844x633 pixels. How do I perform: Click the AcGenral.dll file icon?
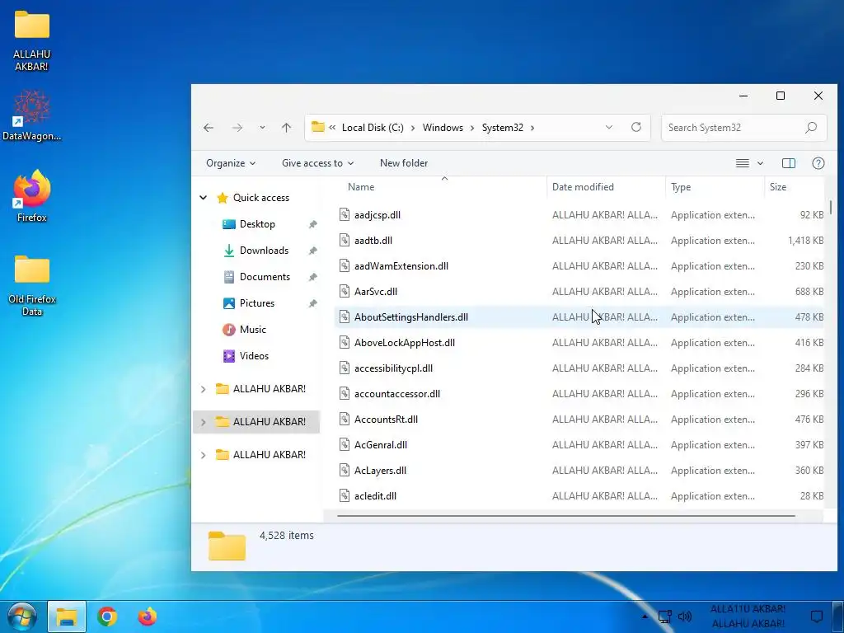click(345, 444)
